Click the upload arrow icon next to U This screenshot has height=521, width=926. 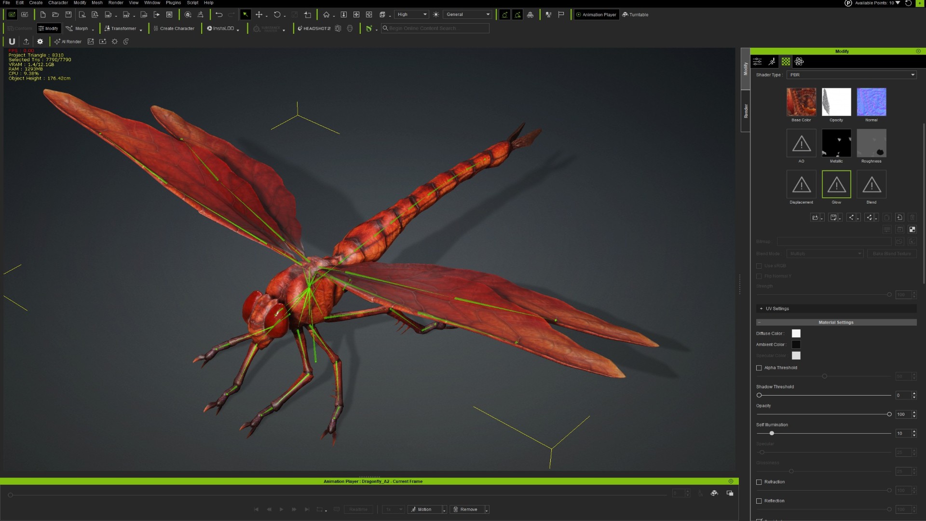click(x=26, y=41)
